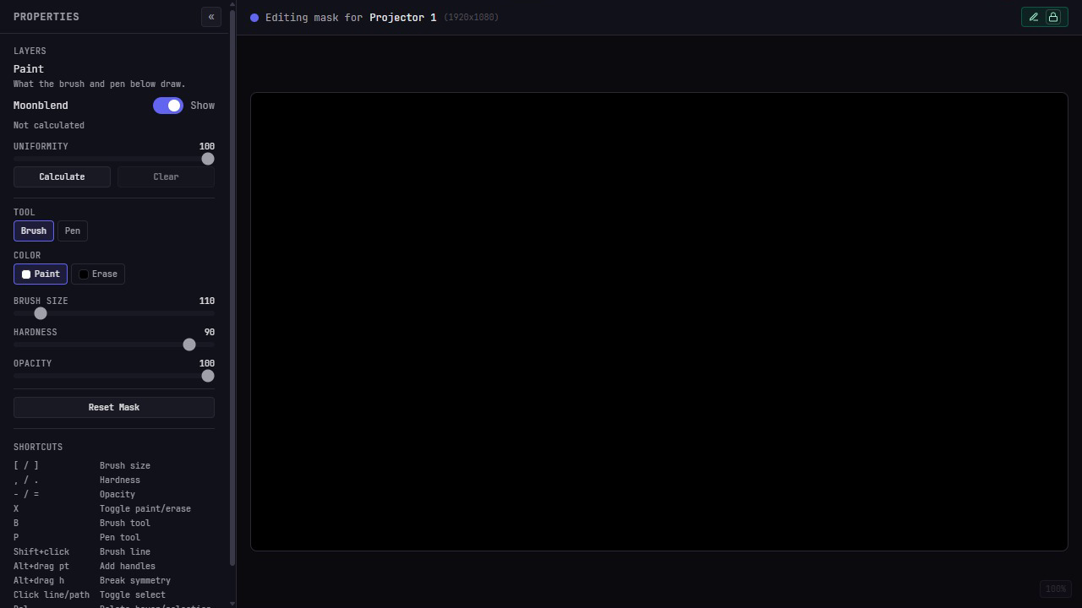Toggle the Moonblend Show switch
Viewport: 1082px width, 608px height.
(x=168, y=106)
